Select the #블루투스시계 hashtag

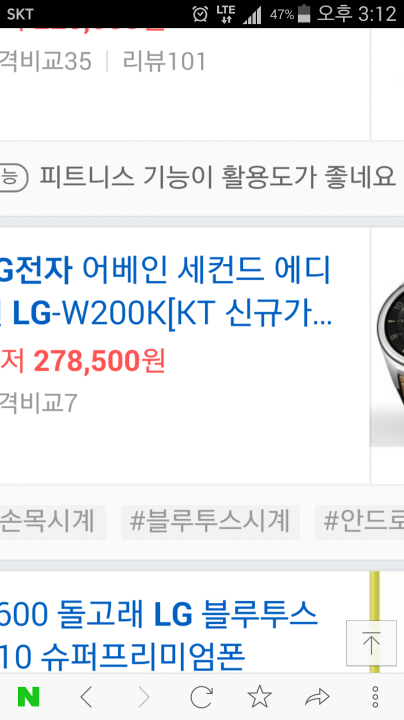[x=210, y=522]
